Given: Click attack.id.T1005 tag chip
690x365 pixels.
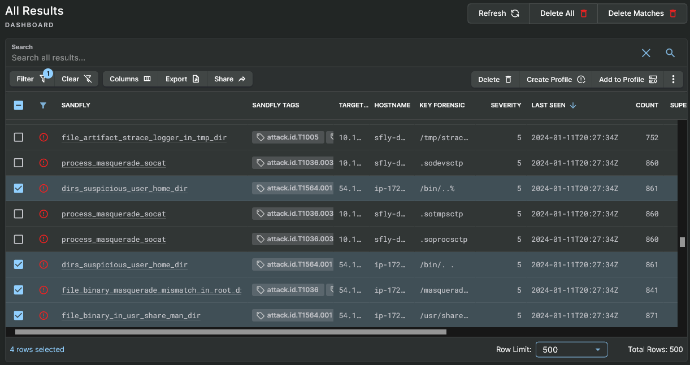Looking at the screenshot, I should 288,137.
